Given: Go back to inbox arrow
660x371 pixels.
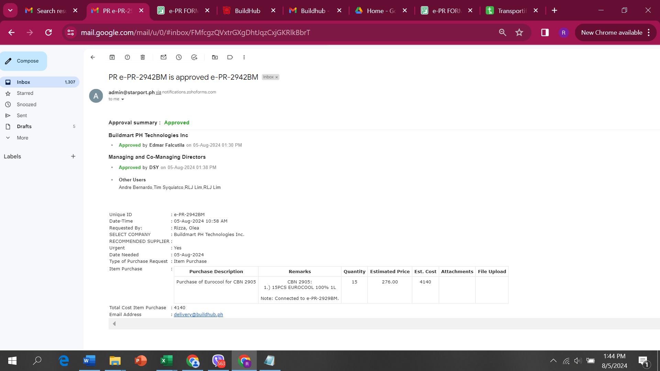Looking at the screenshot, I should [93, 57].
